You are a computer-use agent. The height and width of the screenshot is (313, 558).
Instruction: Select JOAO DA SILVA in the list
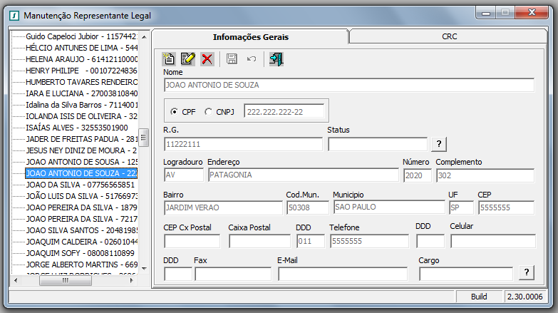[78, 184]
